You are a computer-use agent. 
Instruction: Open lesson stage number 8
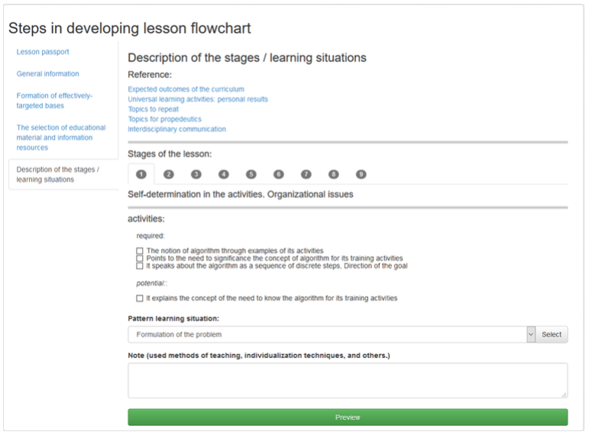pyautogui.click(x=334, y=174)
